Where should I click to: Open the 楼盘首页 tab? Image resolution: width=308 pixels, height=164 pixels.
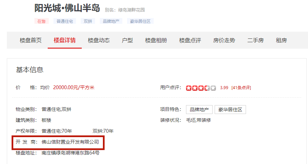(x=31, y=40)
